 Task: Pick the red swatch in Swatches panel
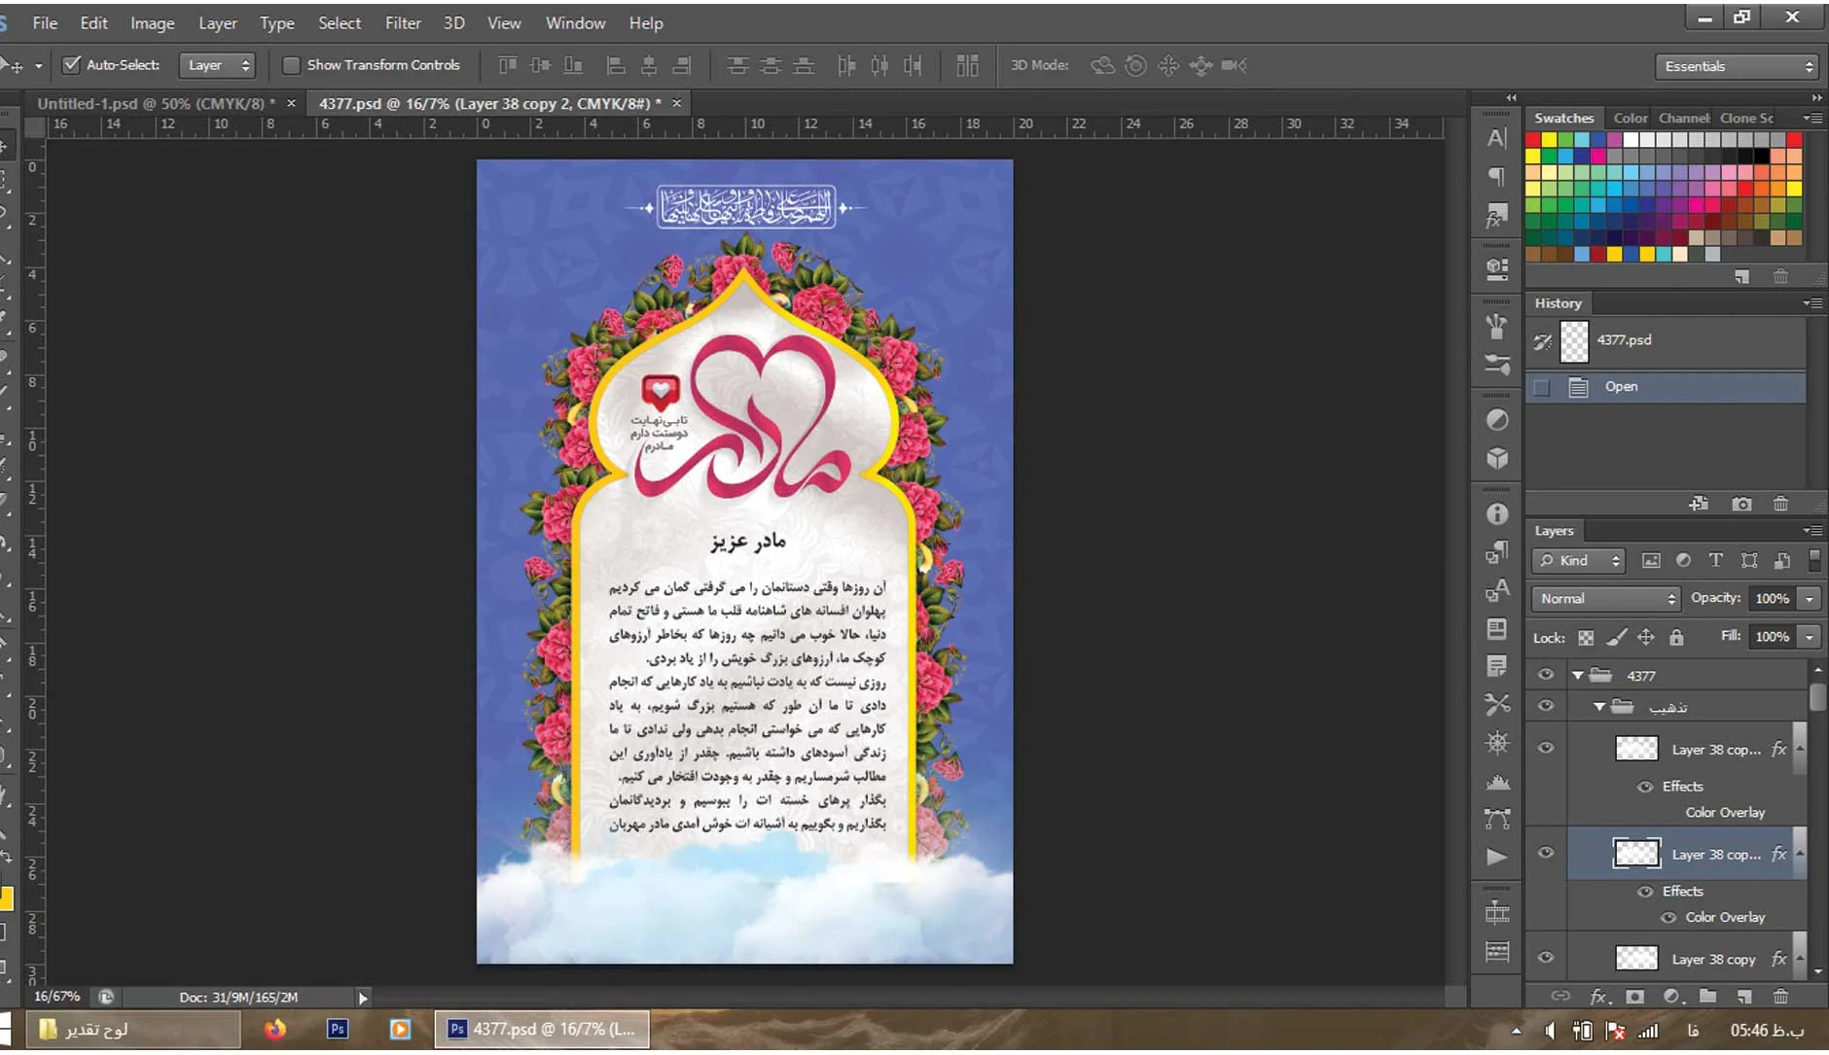click(1533, 139)
